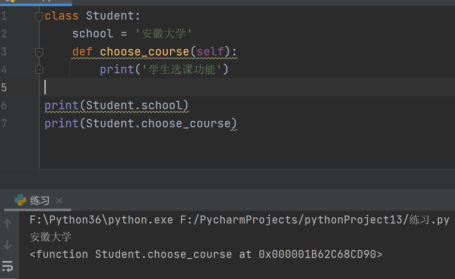The image size is (455, 279).
Task: Close the 练习 run tab
Action: point(59,201)
